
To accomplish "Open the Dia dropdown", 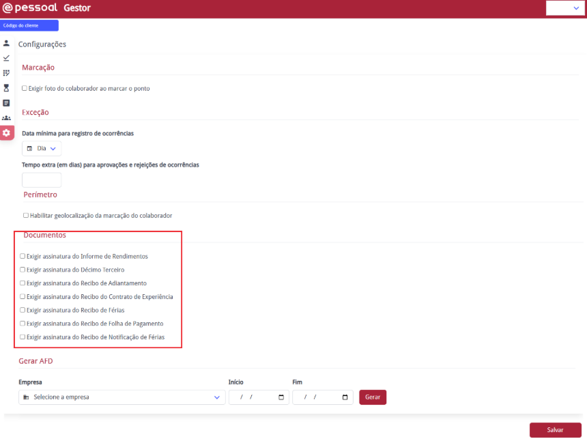I will (42, 149).
